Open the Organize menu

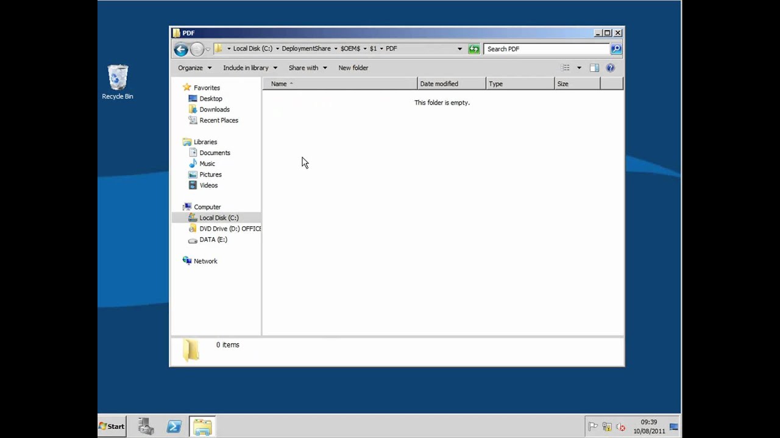(195, 68)
